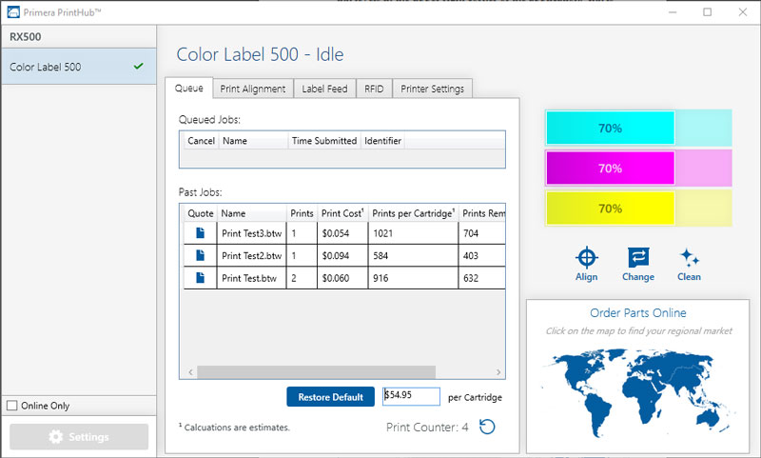
Task: Click the 1021 prints per cartridge cell
Action: tap(413, 233)
